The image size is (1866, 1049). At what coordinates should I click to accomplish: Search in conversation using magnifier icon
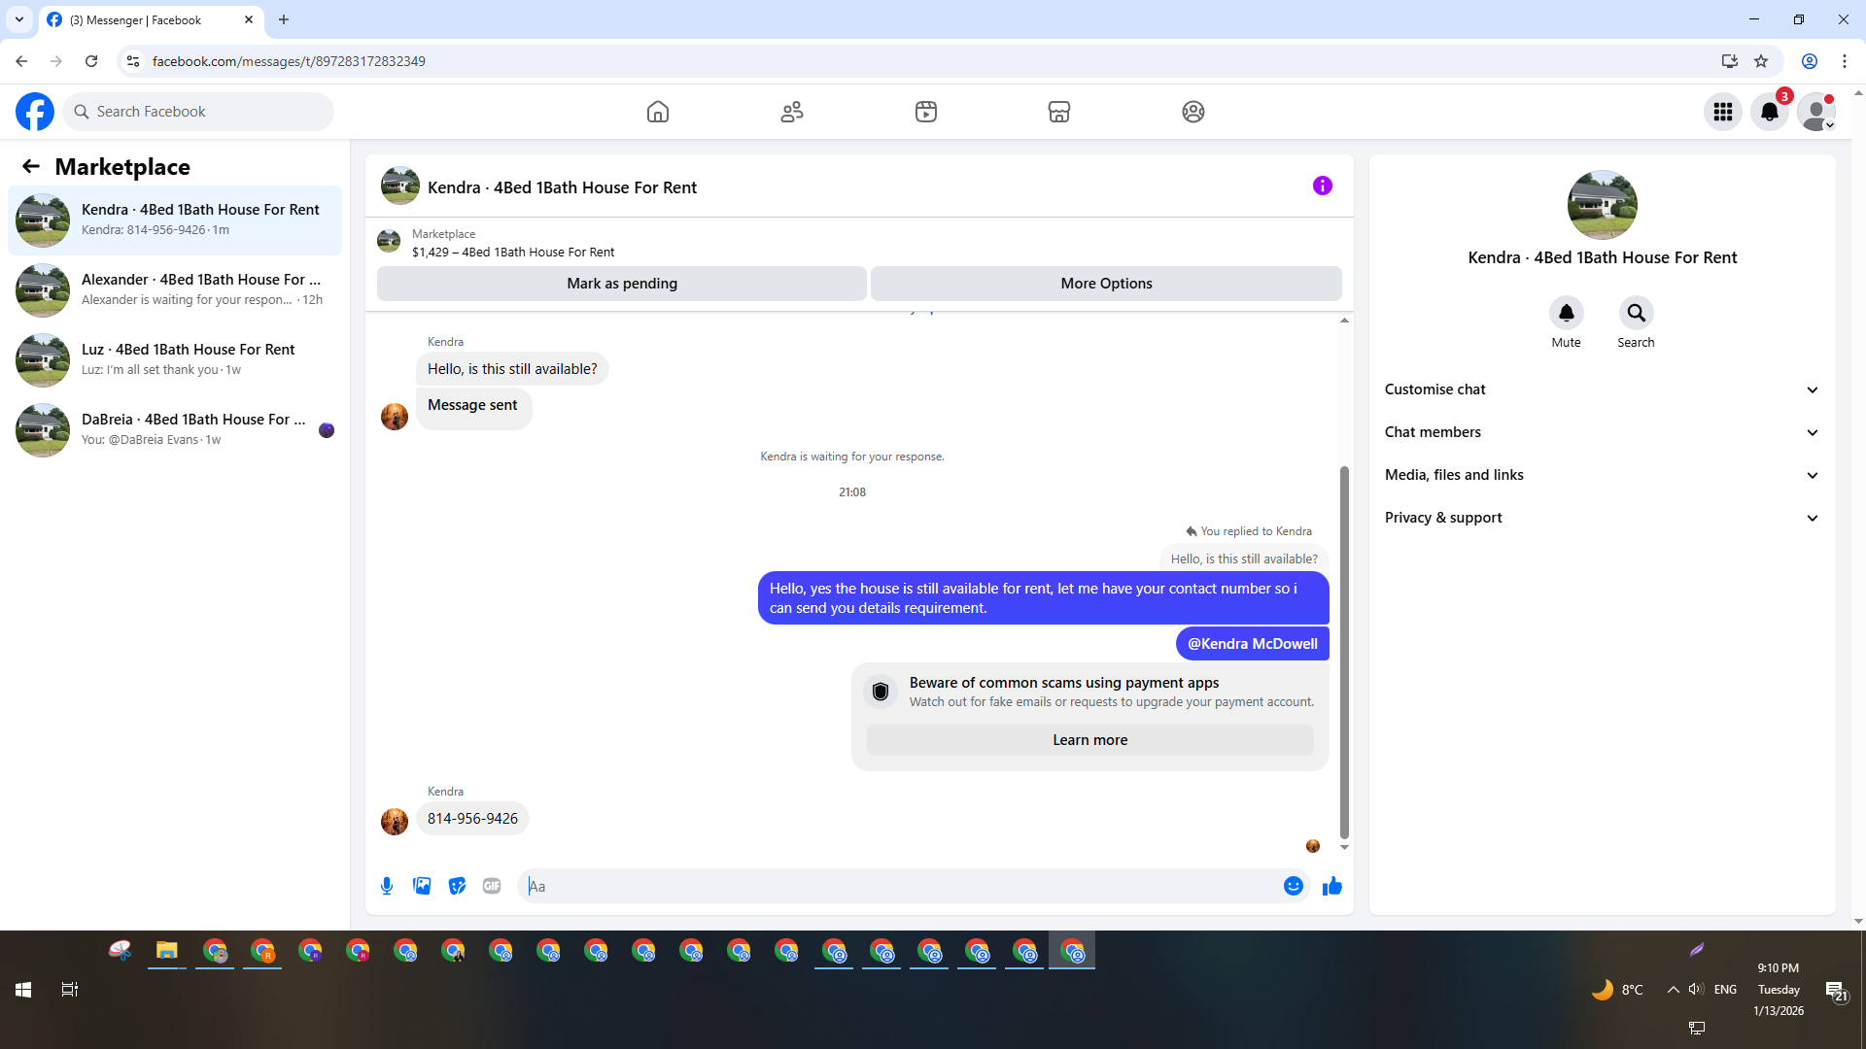(x=1636, y=313)
